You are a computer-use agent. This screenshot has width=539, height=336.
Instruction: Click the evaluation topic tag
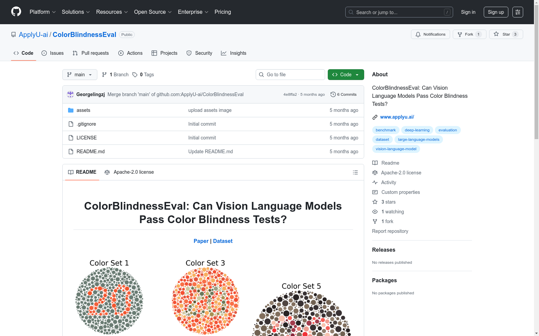pos(448,130)
